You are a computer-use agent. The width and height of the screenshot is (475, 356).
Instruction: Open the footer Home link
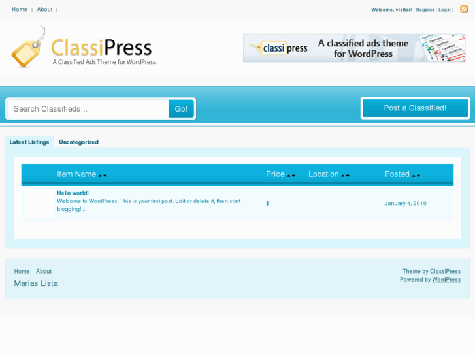(x=22, y=271)
